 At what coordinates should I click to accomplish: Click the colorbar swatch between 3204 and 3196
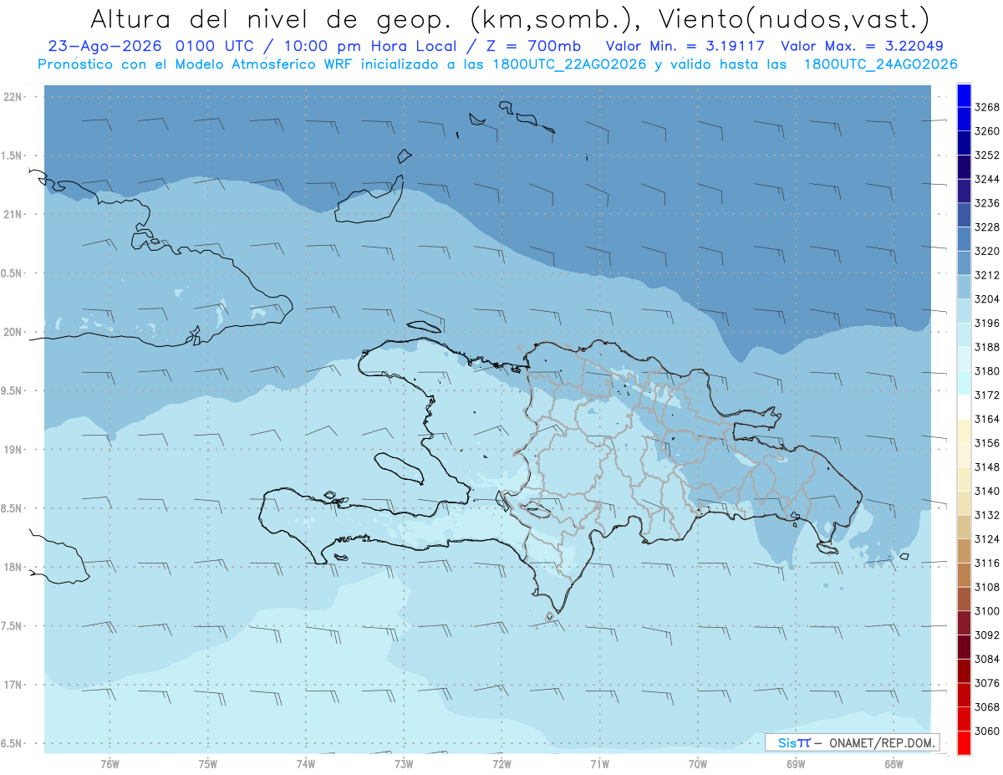pyautogui.click(x=963, y=310)
